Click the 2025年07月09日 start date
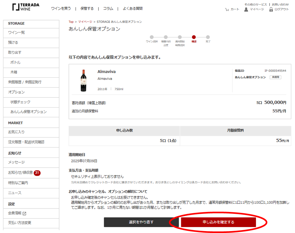 pyautogui.click(x=84, y=161)
